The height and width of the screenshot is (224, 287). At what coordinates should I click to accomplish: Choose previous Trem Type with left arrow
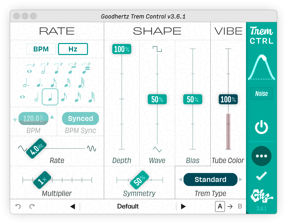(x=180, y=179)
